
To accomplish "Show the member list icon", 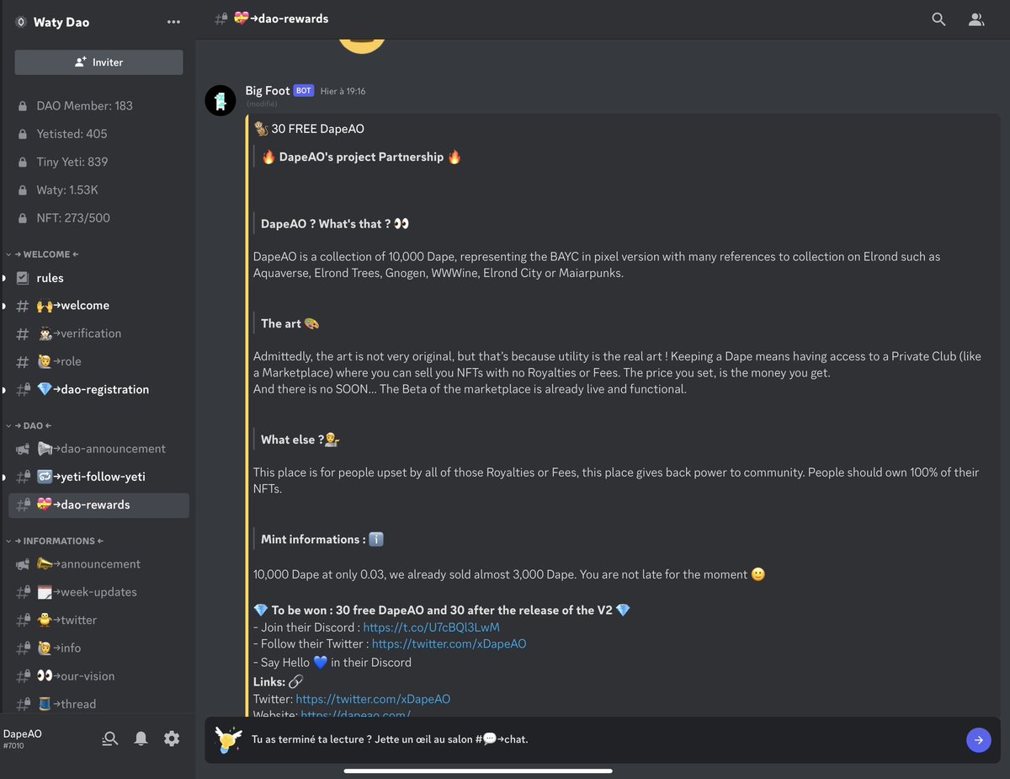I will (x=976, y=19).
